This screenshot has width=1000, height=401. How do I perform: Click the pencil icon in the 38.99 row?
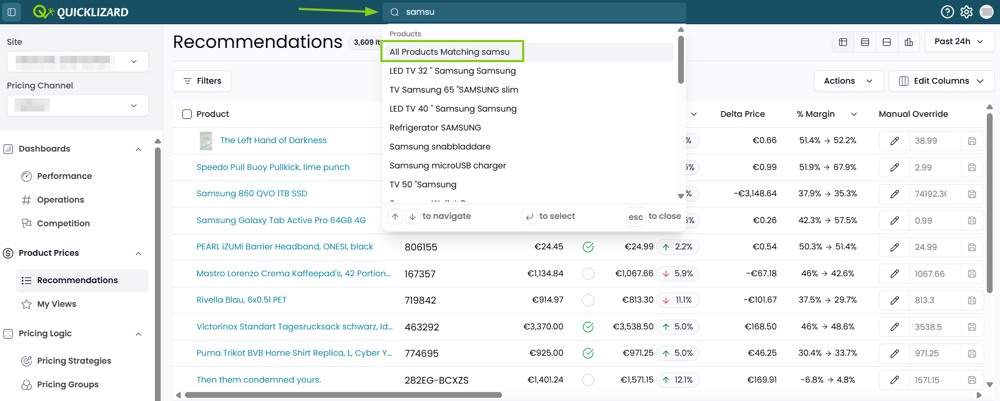pos(895,141)
